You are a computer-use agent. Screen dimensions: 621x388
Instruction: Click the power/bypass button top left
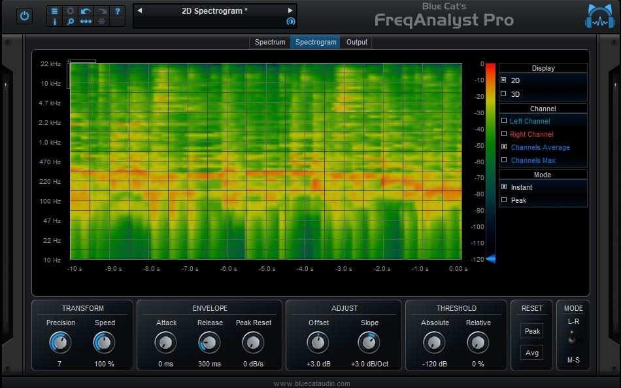pos(24,15)
